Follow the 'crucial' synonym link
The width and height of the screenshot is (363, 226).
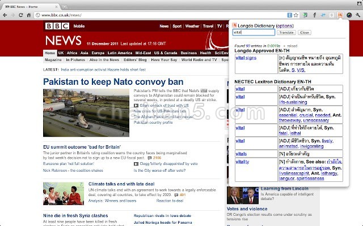tap(306, 115)
